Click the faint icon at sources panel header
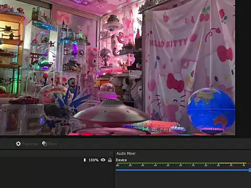Viewport: 251px width, 188px height. coord(110,153)
